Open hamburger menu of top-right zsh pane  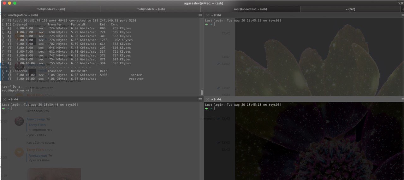[x=402, y=15]
